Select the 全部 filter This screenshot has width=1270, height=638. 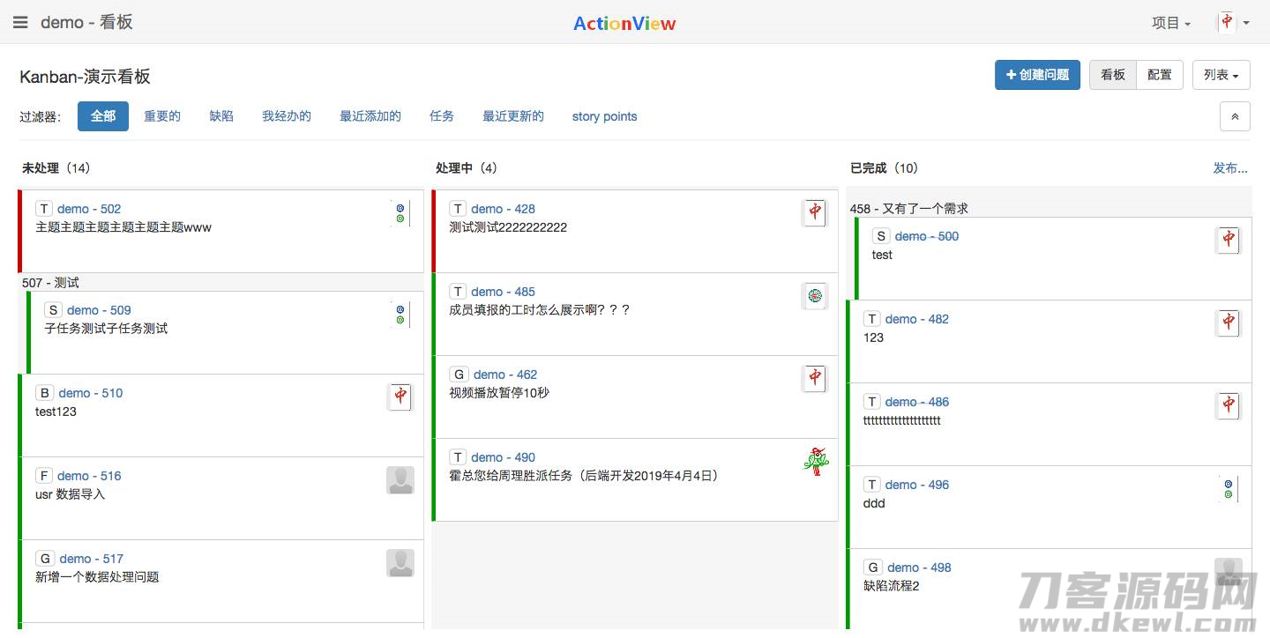[x=103, y=116]
